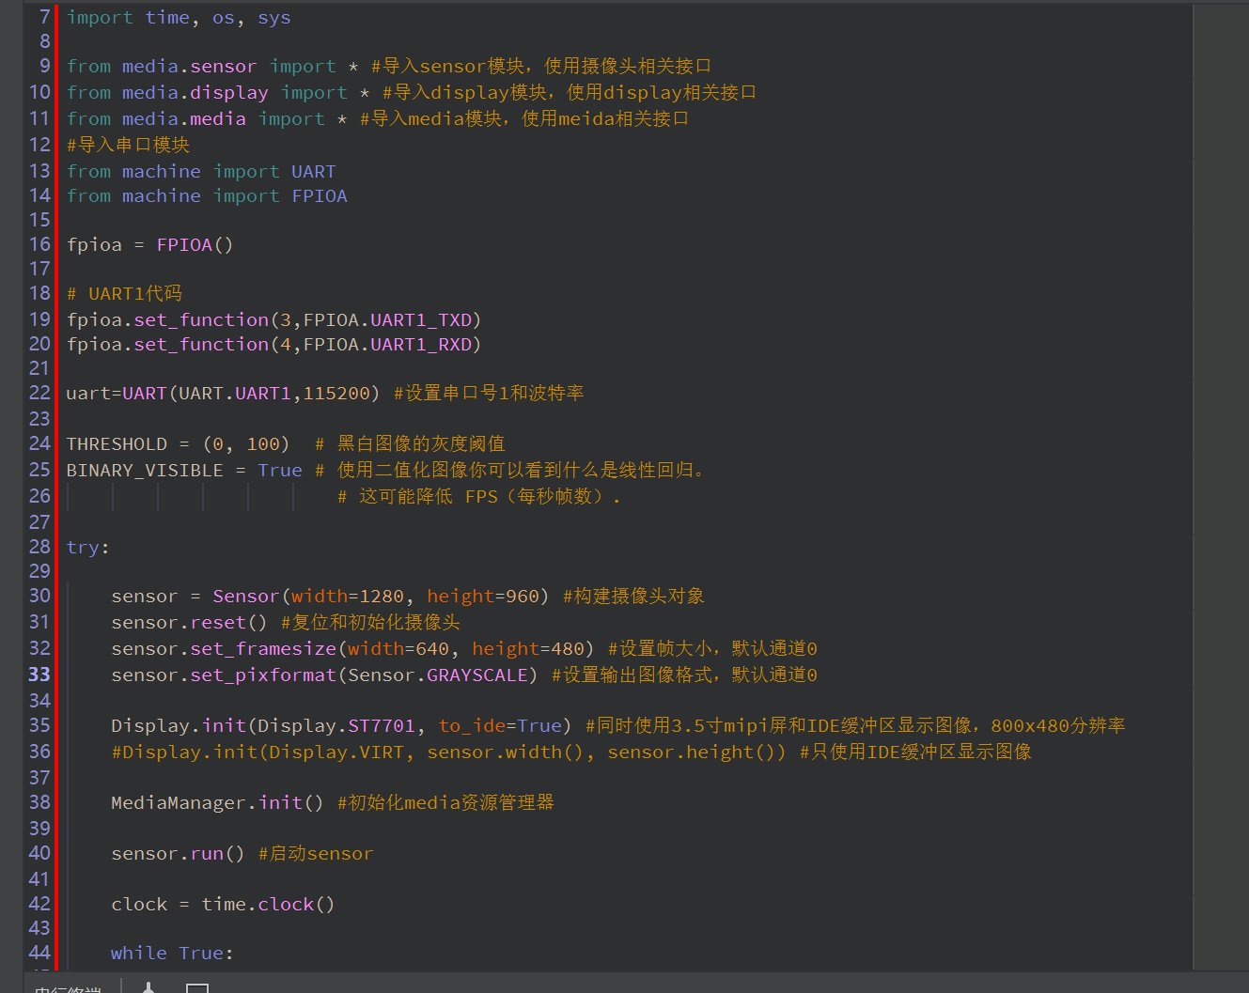Click on sensor.run() statement
The width and height of the screenshot is (1249, 993).
click(x=177, y=854)
